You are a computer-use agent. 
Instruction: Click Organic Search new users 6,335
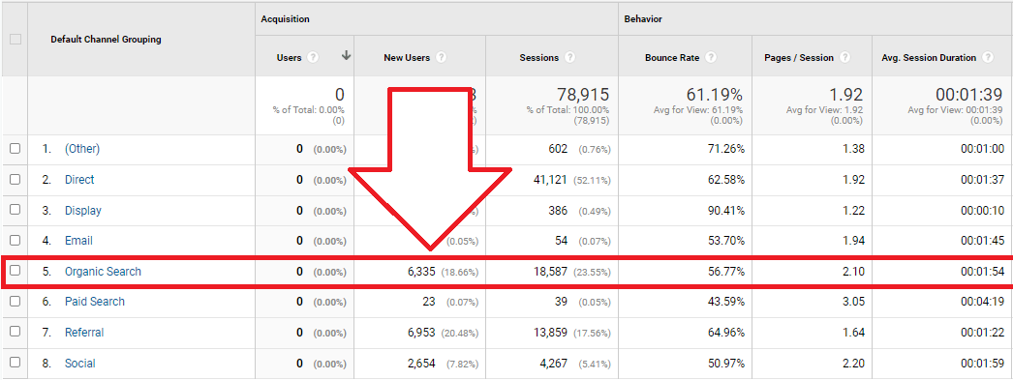421,272
